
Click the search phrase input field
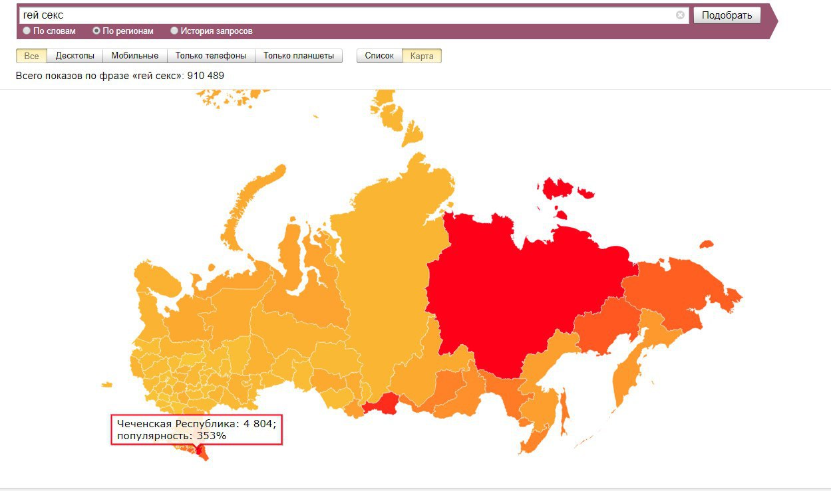[353, 15]
